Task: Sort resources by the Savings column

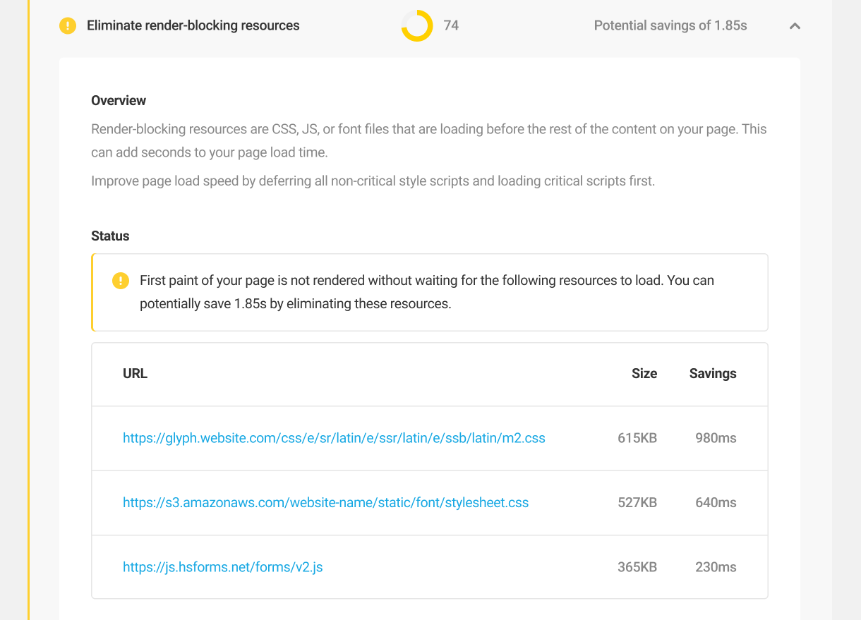Action: tap(712, 373)
